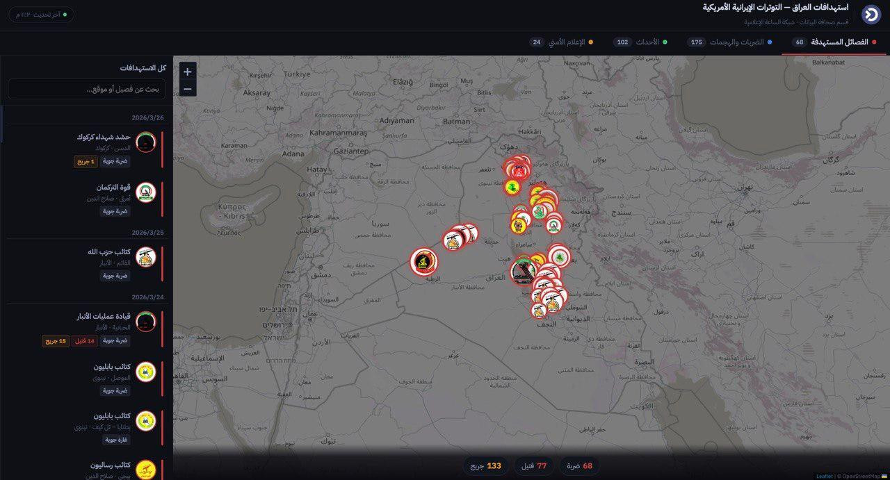Click the app logo in top-right corner
890x480 pixels.
pyautogui.click(x=871, y=15)
